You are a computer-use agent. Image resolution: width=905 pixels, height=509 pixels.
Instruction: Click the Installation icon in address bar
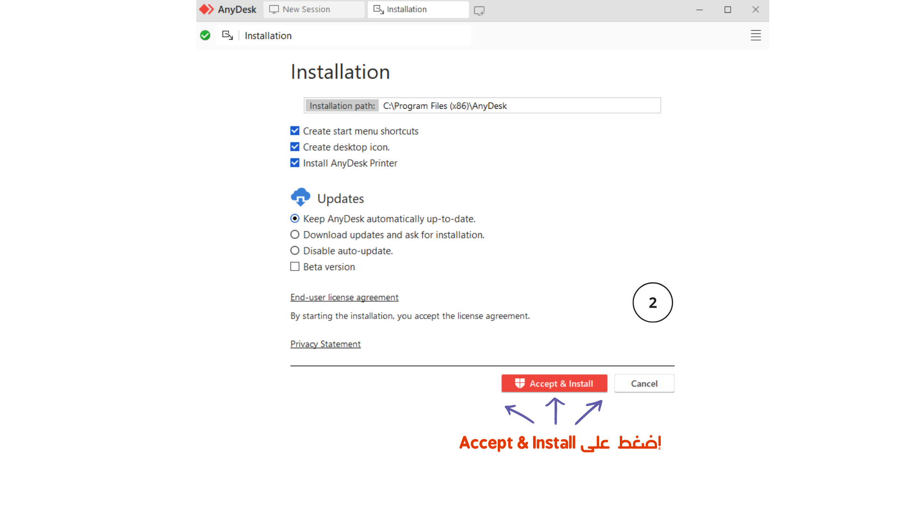coord(228,35)
